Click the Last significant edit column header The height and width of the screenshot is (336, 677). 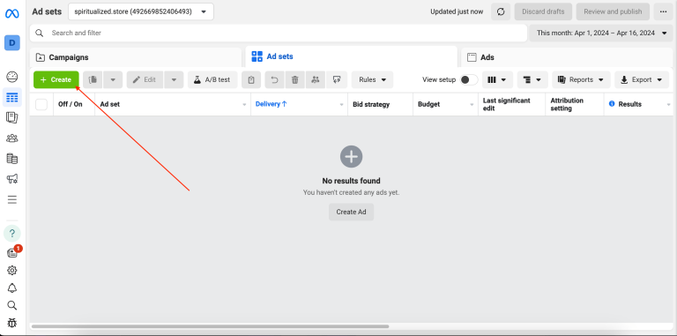[x=511, y=104]
